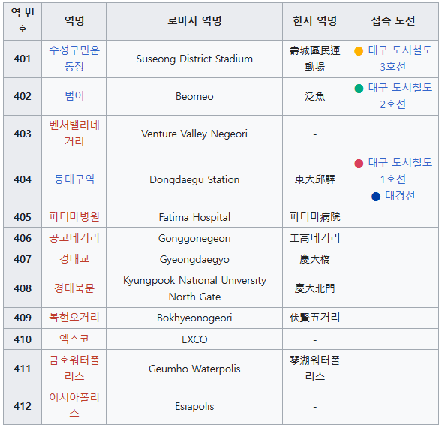442x428 pixels.
Task: Select the 한자 역명 column header
Action: [315, 21]
